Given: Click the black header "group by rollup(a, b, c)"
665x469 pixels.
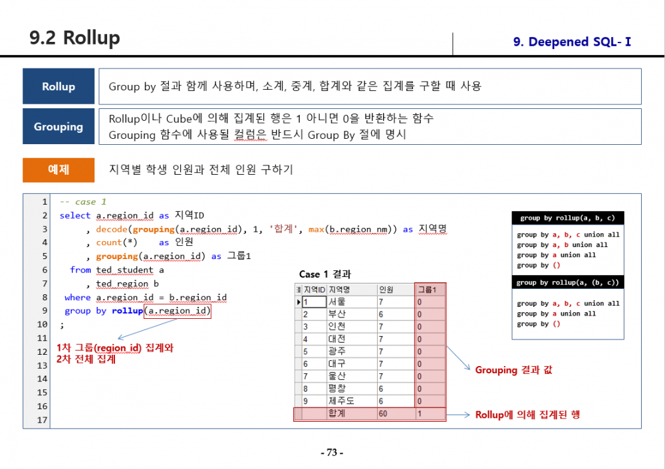Looking at the screenshot, I should 568,218.
